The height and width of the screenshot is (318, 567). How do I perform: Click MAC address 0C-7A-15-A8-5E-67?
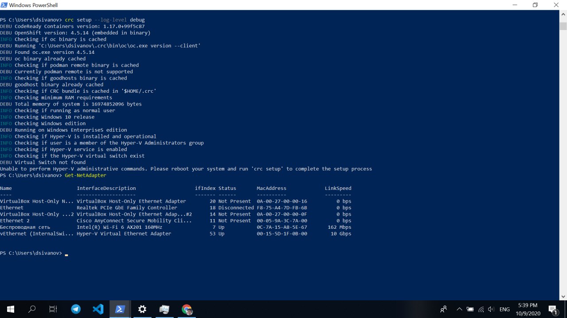click(282, 227)
